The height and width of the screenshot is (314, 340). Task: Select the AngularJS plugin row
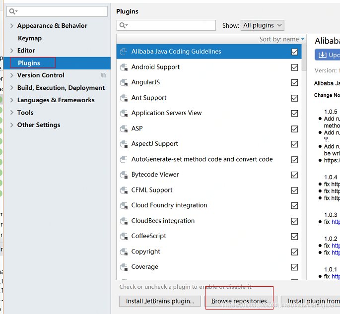tap(209, 82)
